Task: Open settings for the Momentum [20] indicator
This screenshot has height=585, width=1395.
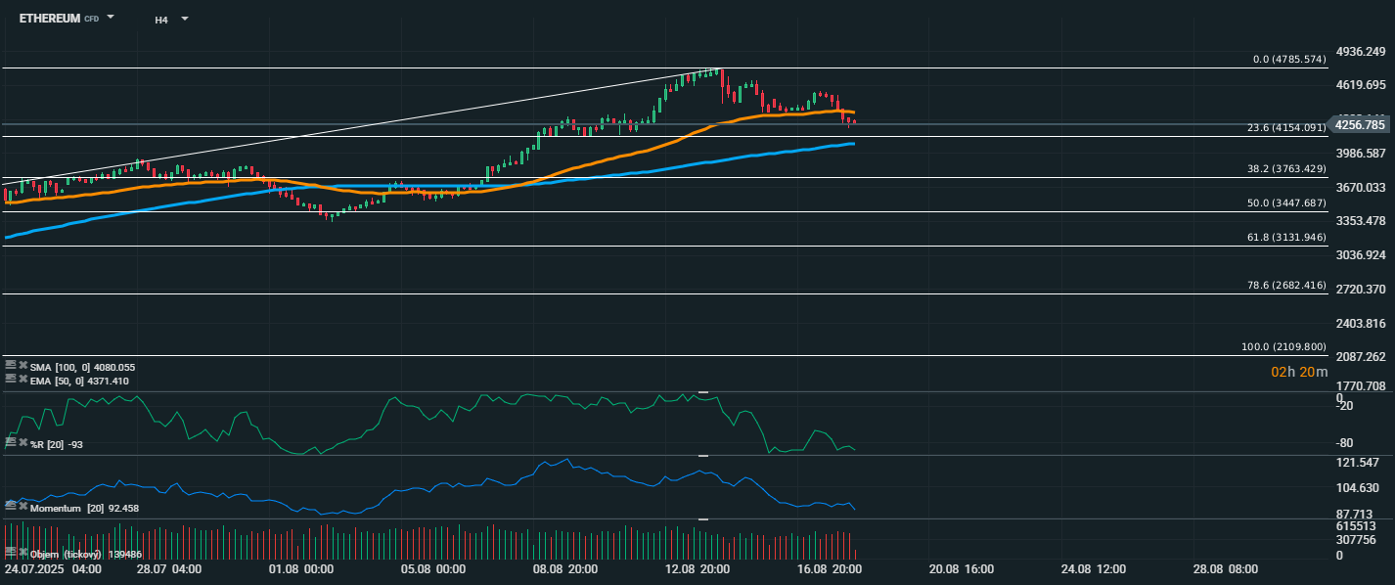Action: click(x=11, y=506)
